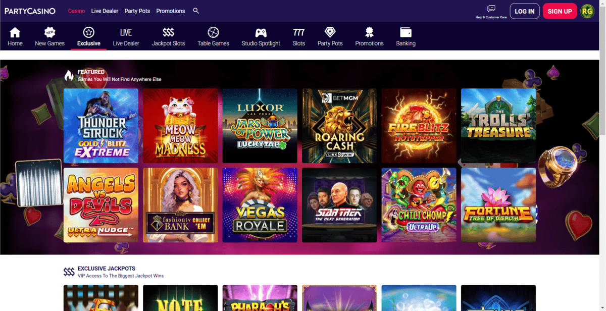The width and height of the screenshot is (606, 311).
Task: Play Angels vs Devils Ultra Nudge
Action: [x=101, y=205]
